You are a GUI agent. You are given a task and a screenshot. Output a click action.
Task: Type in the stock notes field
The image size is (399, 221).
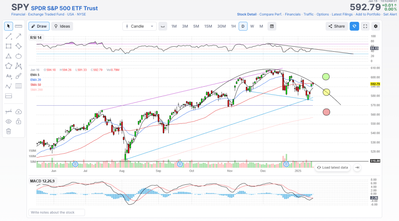click(57, 212)
